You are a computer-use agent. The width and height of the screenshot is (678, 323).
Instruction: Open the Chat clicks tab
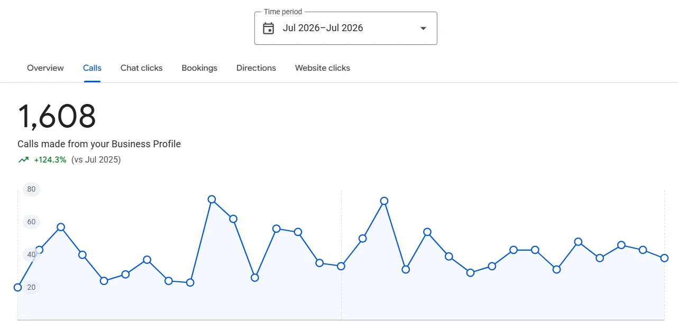[142, 68]
